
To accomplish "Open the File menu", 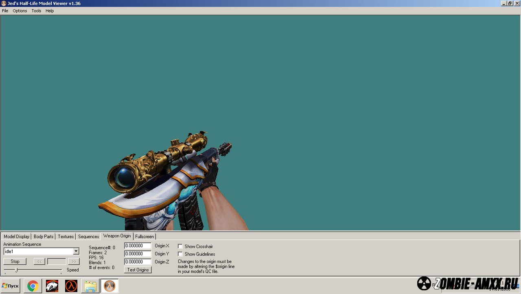I will coord(5,11).
